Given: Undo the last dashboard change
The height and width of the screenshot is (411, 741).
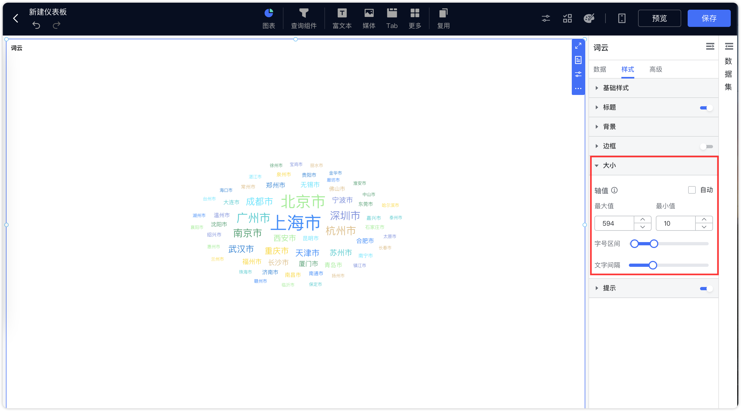Looking at the screenshot, I should (x=36, y=25).
